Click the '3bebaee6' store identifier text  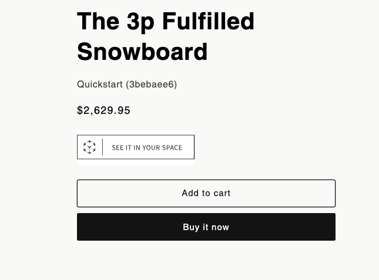[152, 85]
